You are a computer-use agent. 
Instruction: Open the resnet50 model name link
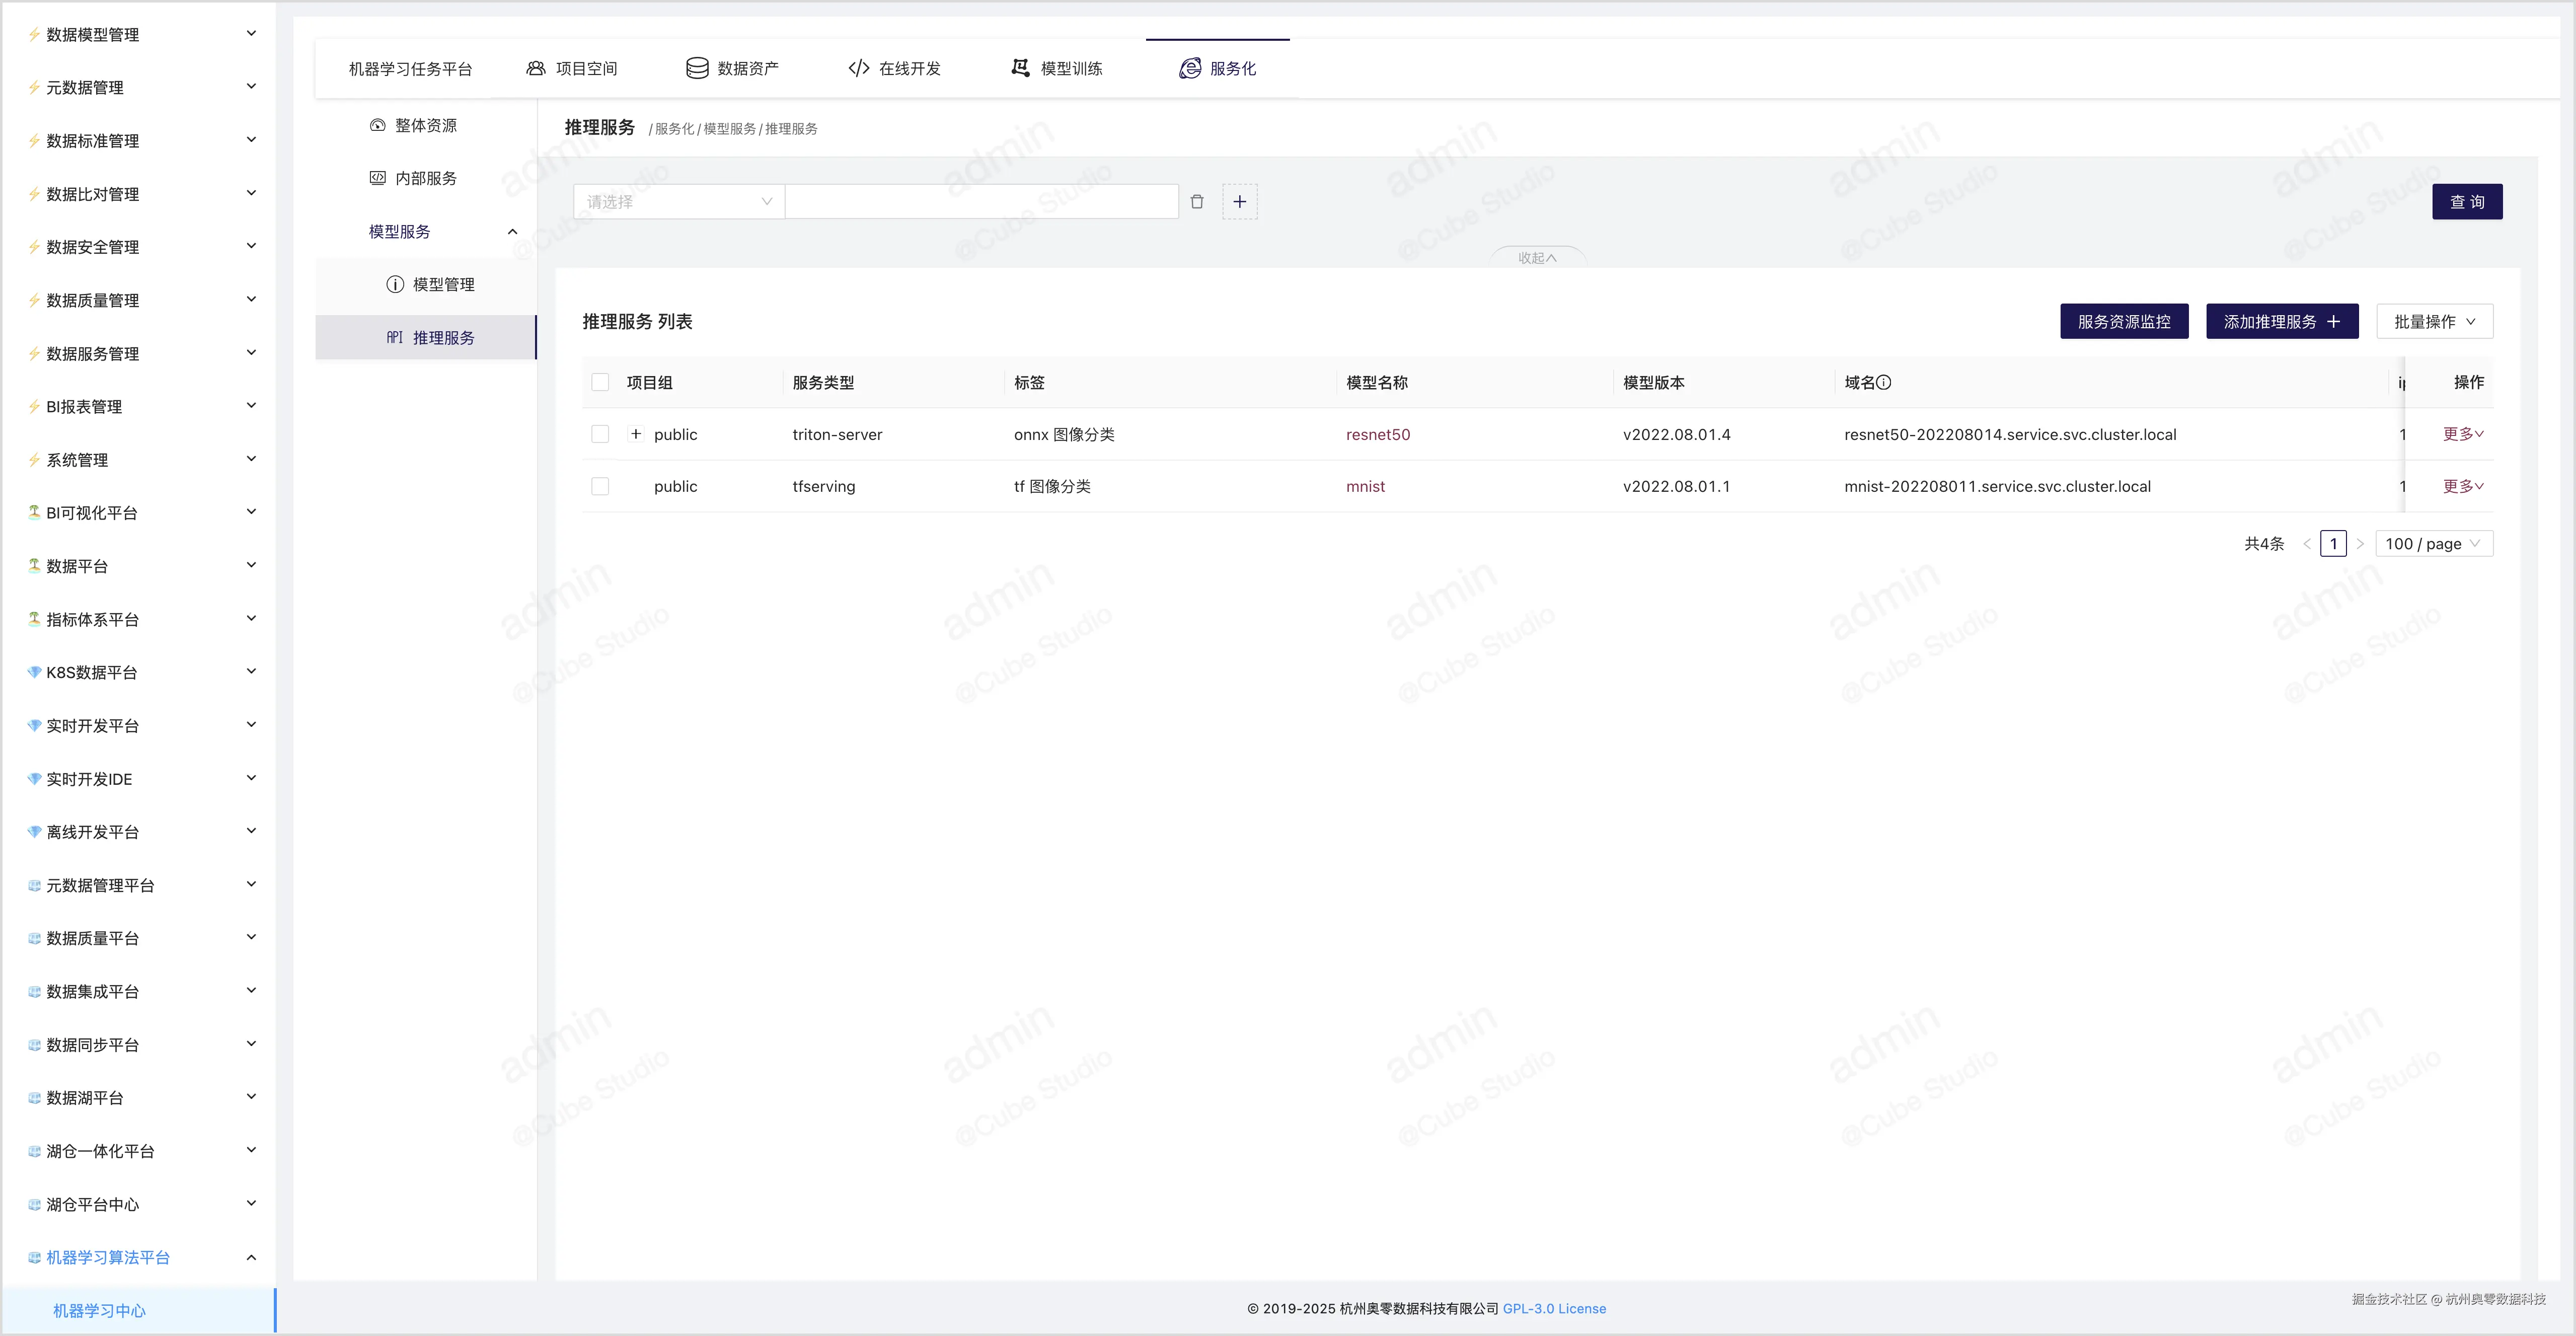[1377, 434]
